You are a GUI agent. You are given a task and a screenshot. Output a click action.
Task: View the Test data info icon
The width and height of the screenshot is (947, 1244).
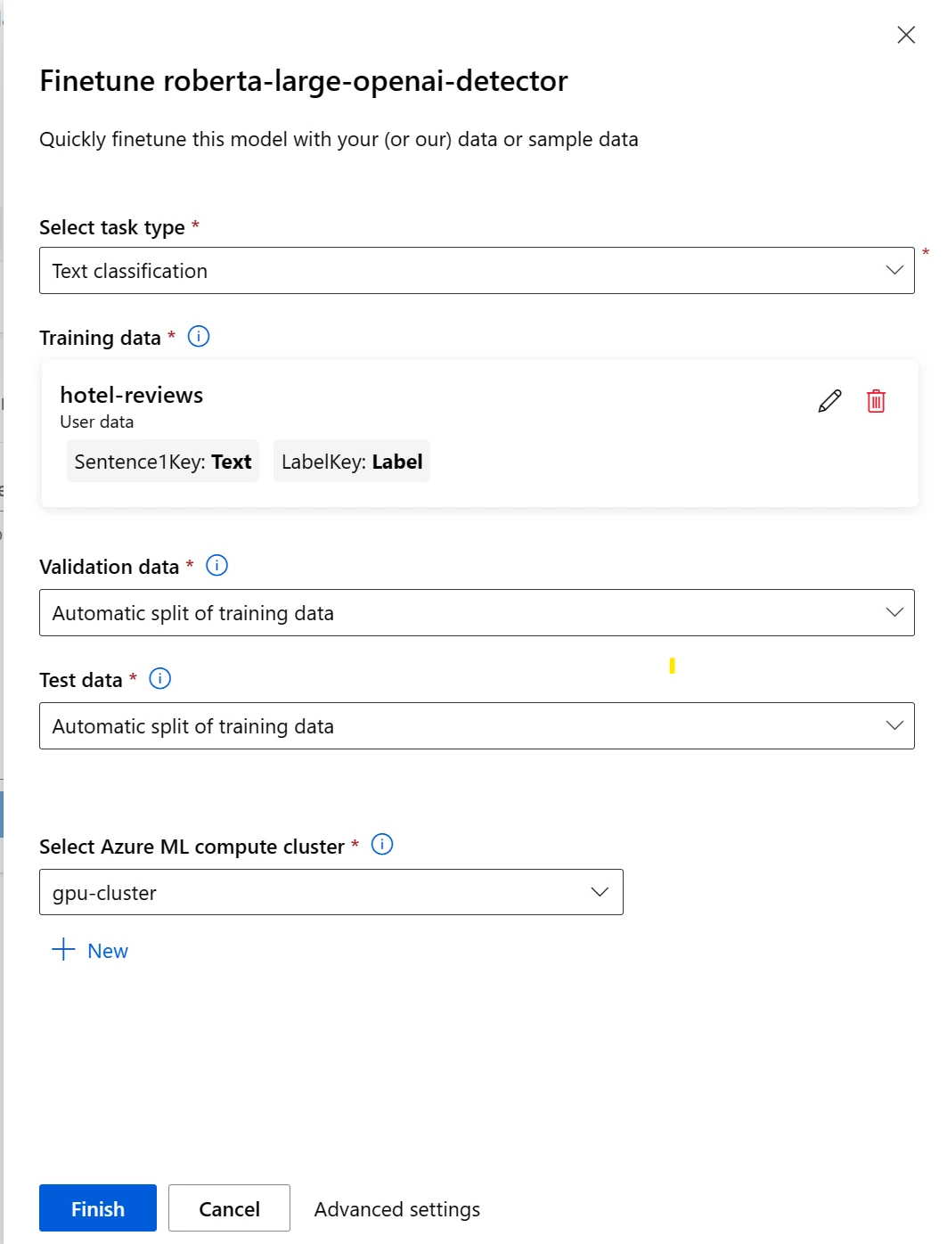click(160, 678)
